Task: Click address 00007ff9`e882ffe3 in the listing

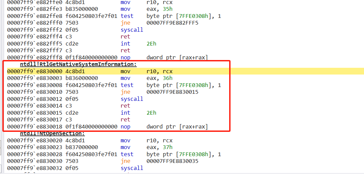Action: tap(35, 9)
